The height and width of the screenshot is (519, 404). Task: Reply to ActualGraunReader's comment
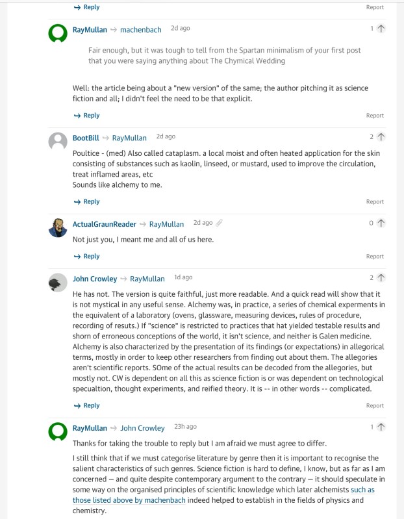click(86, 256)
